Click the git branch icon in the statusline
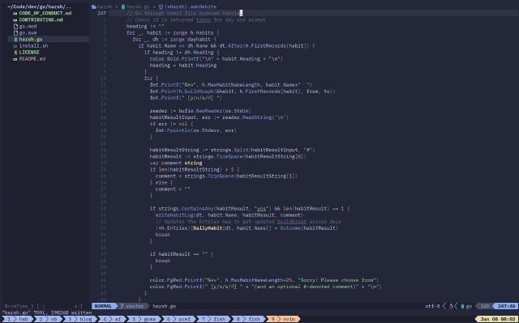Image resolution: width=519 pixels, height=323 pixels. tap(122, 306)
